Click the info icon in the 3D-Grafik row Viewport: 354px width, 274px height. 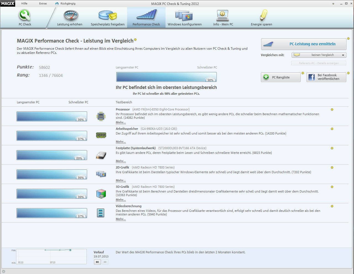(332, 187)
